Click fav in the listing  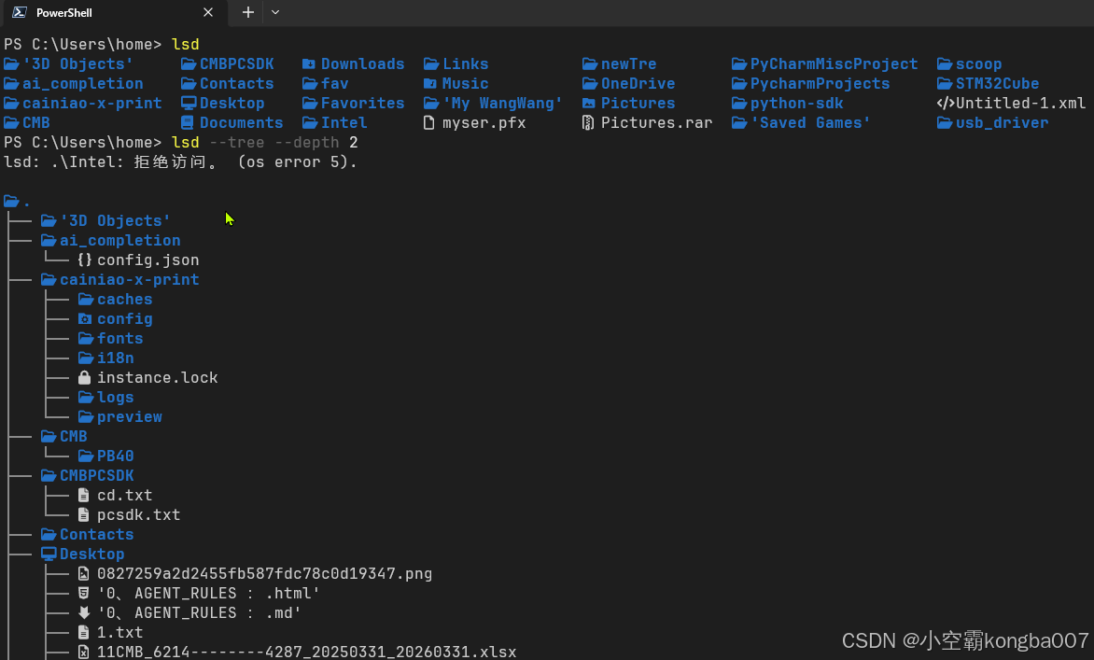click(335, 84)
